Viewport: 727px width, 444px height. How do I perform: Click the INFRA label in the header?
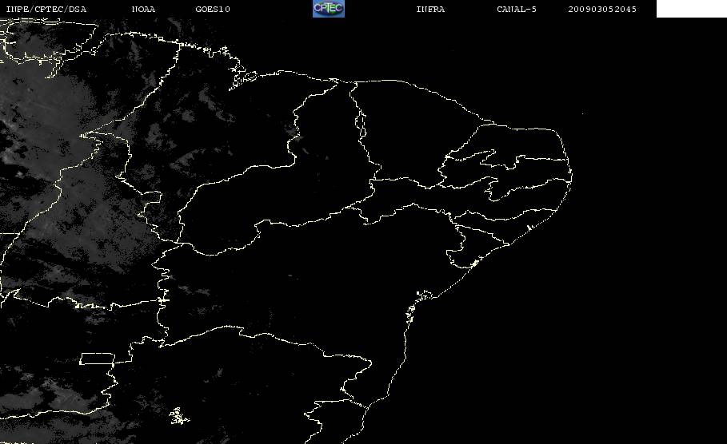[430, 9]
